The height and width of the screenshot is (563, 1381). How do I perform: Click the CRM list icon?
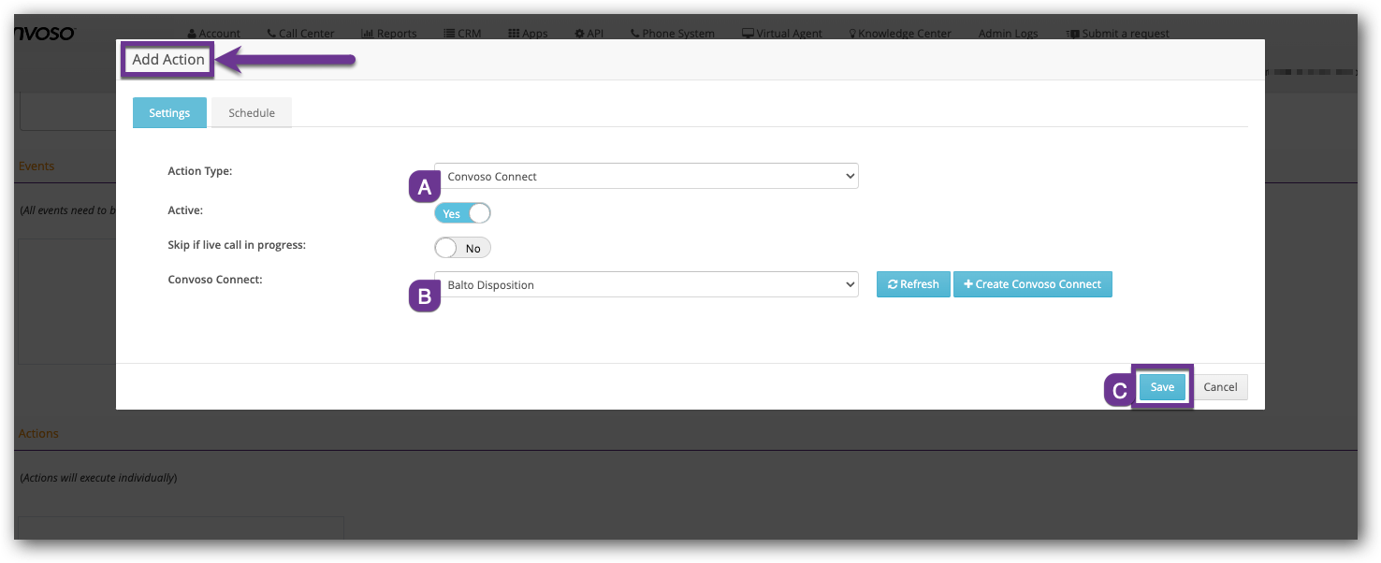click(449, 34)
